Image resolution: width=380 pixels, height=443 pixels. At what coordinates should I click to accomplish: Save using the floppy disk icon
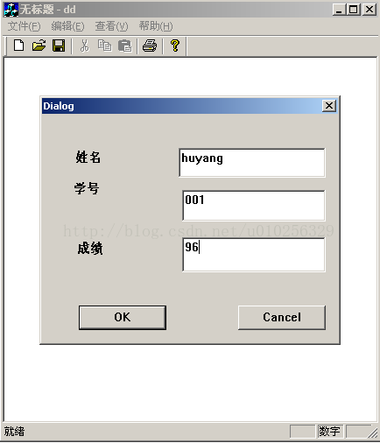coord(59,46)
